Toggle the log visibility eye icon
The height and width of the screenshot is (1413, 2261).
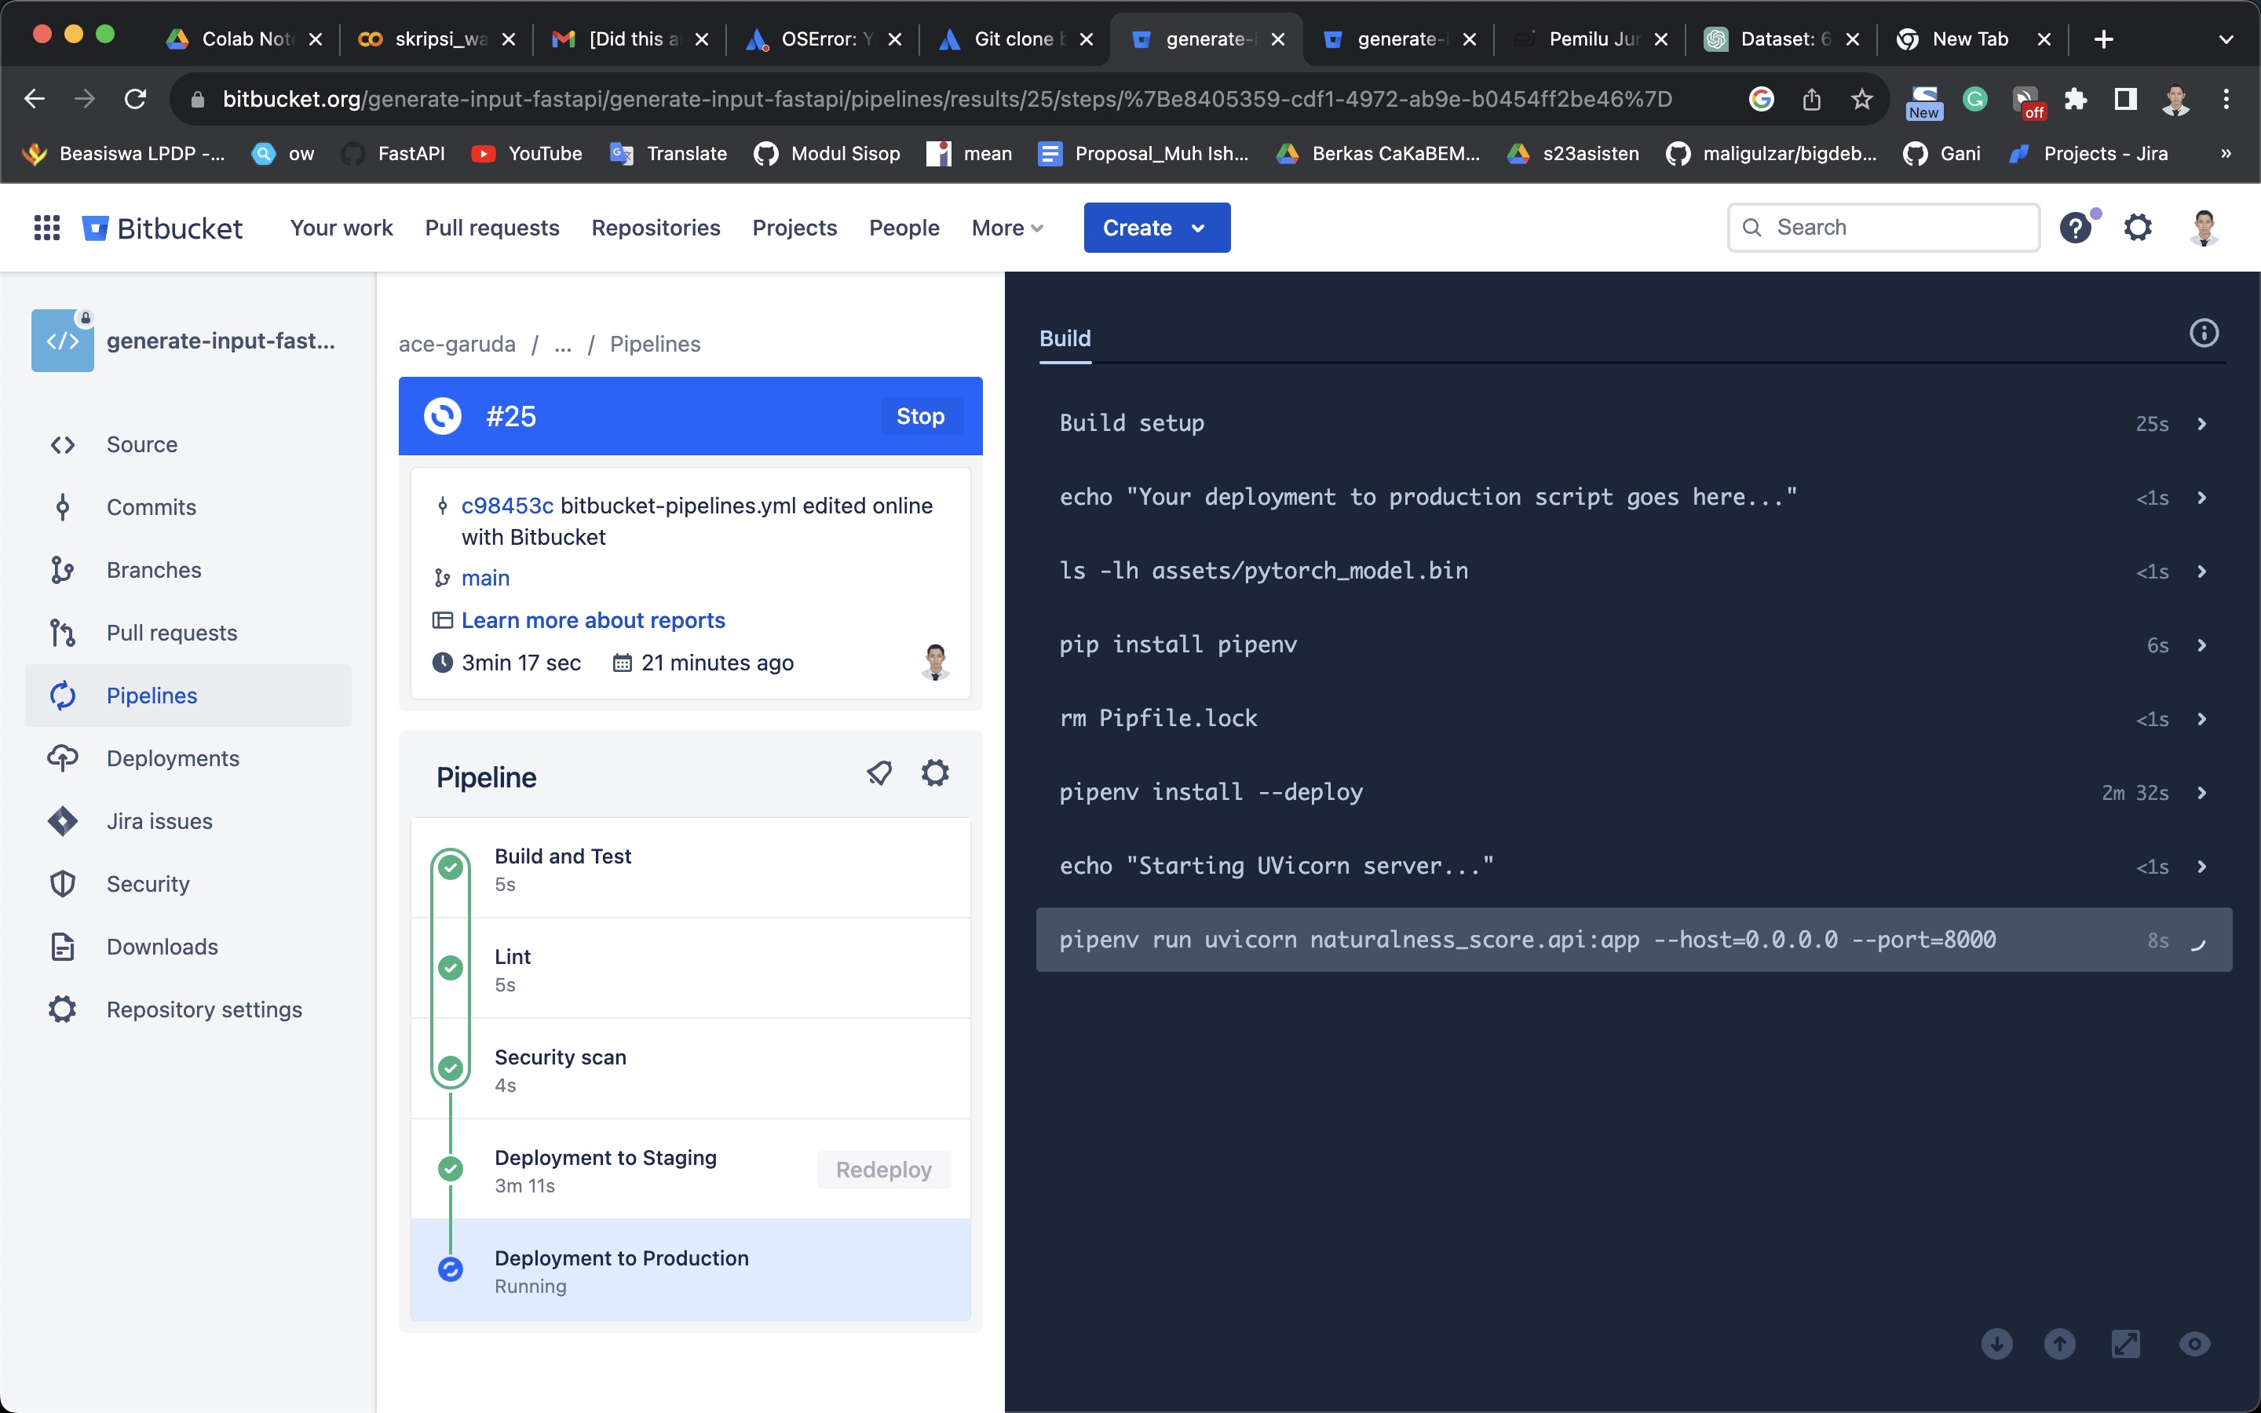pos(2195,1344)
